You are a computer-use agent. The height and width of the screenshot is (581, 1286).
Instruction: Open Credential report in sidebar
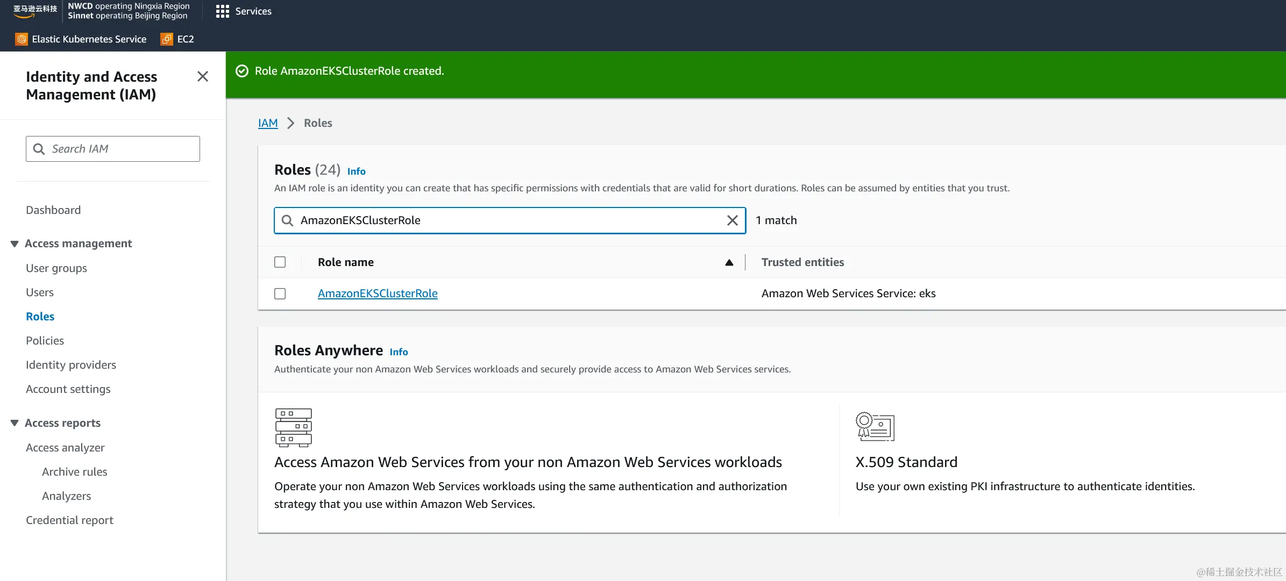click(70, 520)
